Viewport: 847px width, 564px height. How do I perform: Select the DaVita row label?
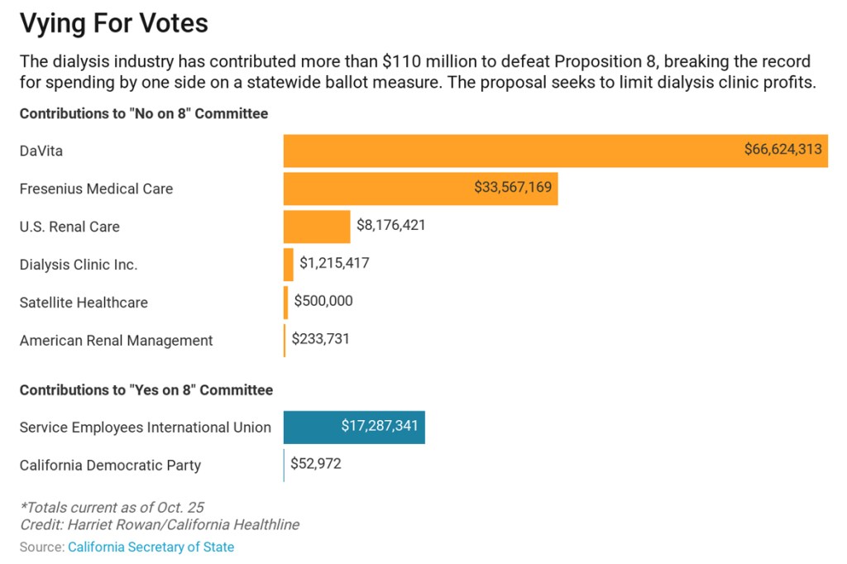click(x=41, y=151)
